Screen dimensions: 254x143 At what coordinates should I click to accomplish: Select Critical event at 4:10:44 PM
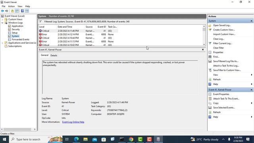tap(78, 38)
